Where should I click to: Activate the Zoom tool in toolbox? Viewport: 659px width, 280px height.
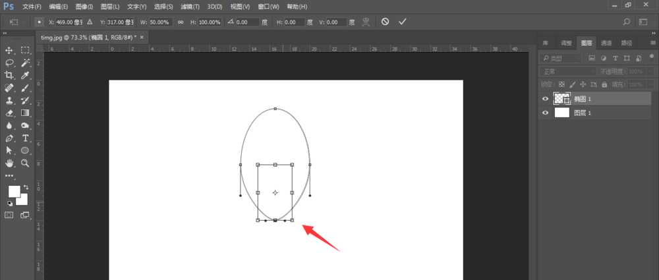click(25, 163)
